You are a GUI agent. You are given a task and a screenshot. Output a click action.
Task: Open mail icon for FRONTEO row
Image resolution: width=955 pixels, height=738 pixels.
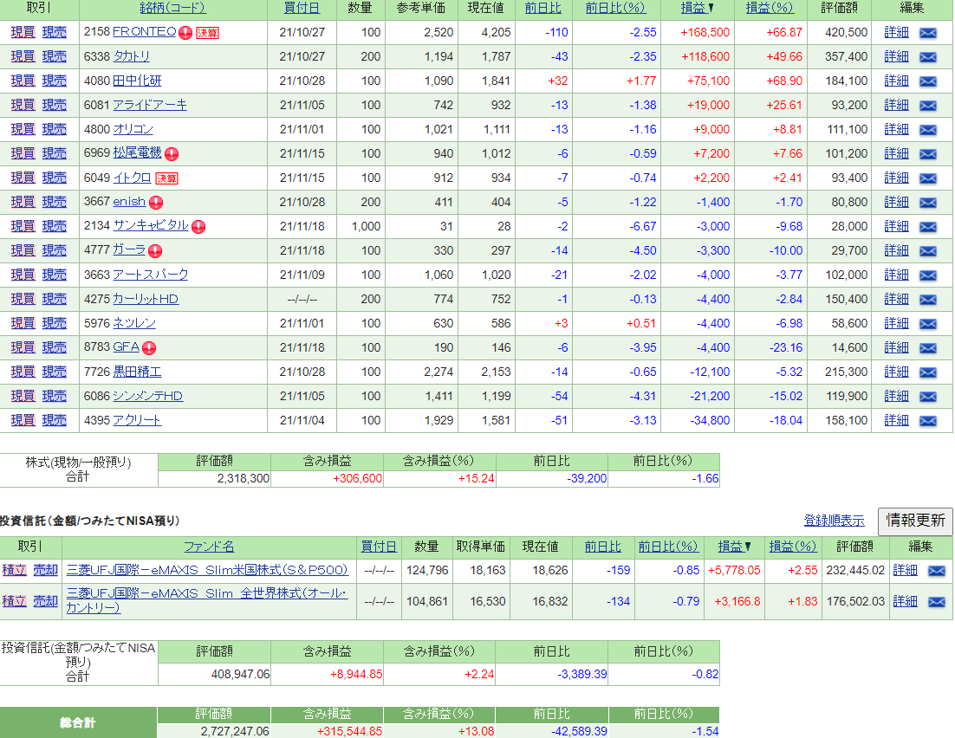(927, 33)
